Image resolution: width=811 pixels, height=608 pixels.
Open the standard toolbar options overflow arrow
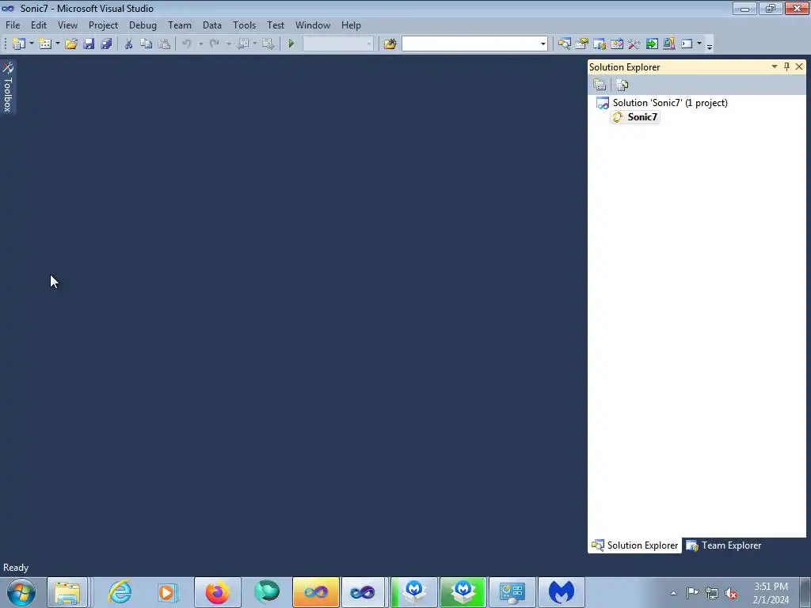(710, 46)
